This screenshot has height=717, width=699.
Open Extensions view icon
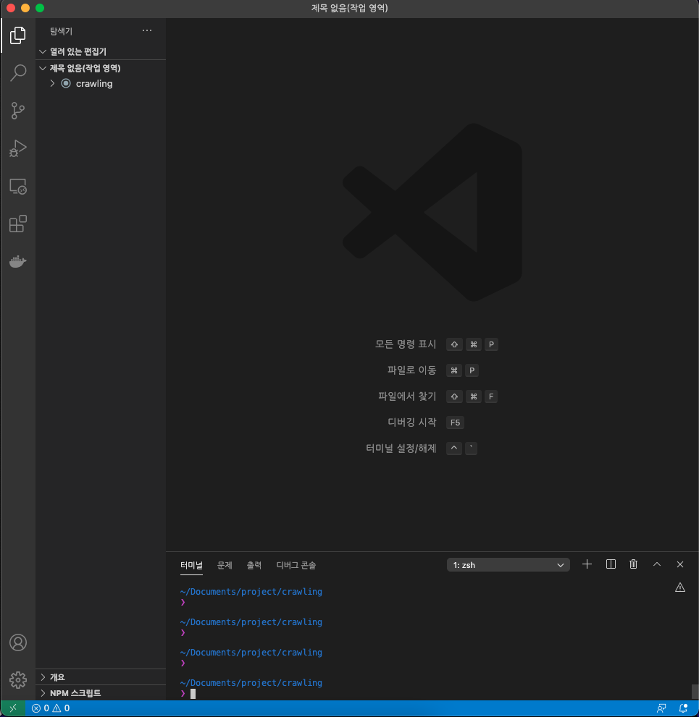click(x=18, y=224)
